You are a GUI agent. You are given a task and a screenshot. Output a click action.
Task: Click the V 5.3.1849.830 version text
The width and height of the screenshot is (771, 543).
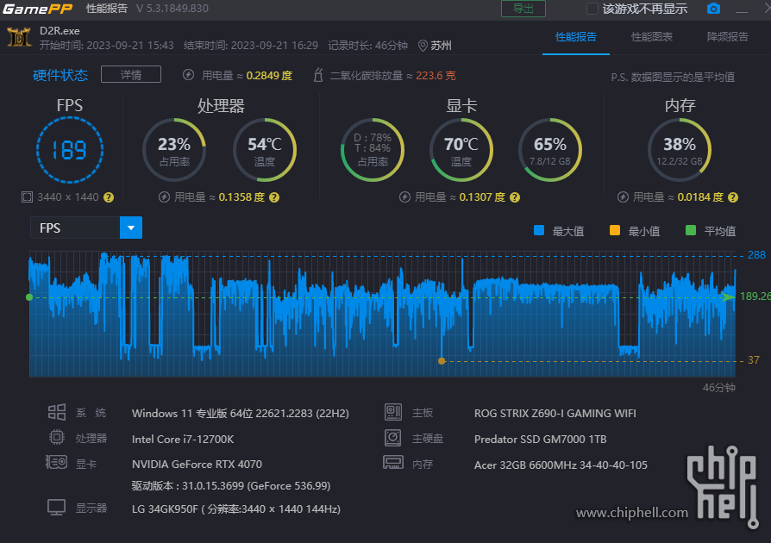tap(172, 9)
